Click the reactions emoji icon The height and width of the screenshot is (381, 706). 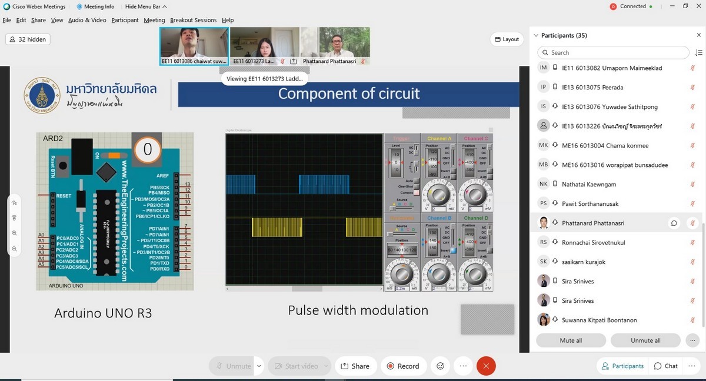click(440, 366)
